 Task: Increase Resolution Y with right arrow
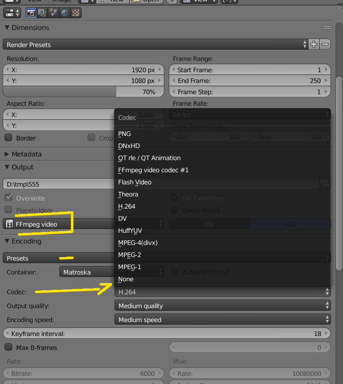(x=160, y=80)
